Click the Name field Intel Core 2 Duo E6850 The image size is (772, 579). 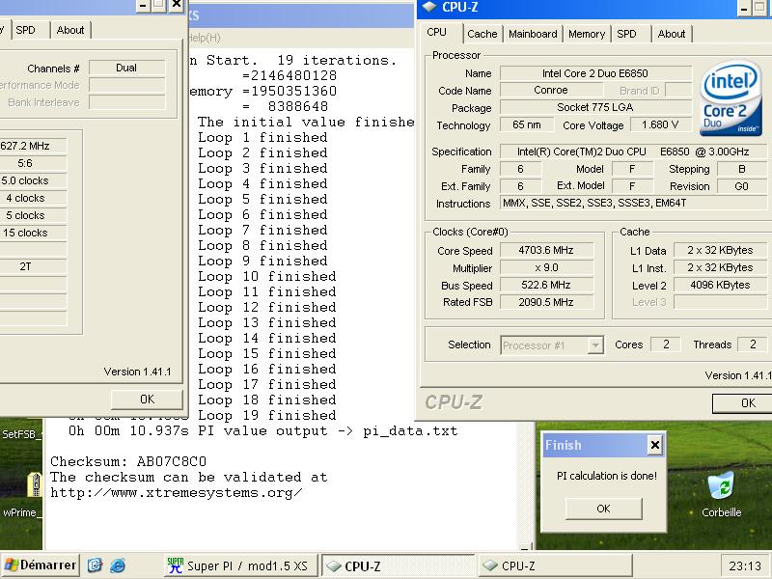(x=595, y=73)
